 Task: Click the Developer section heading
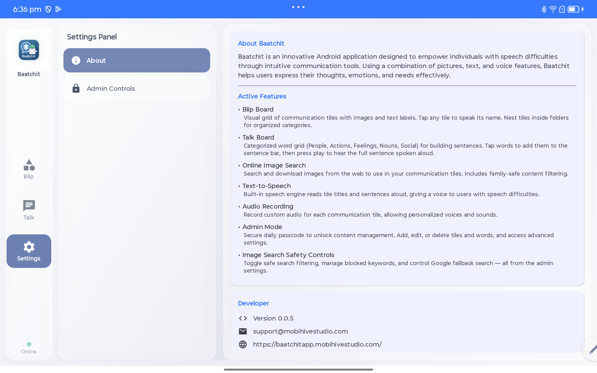click(253, 303)
